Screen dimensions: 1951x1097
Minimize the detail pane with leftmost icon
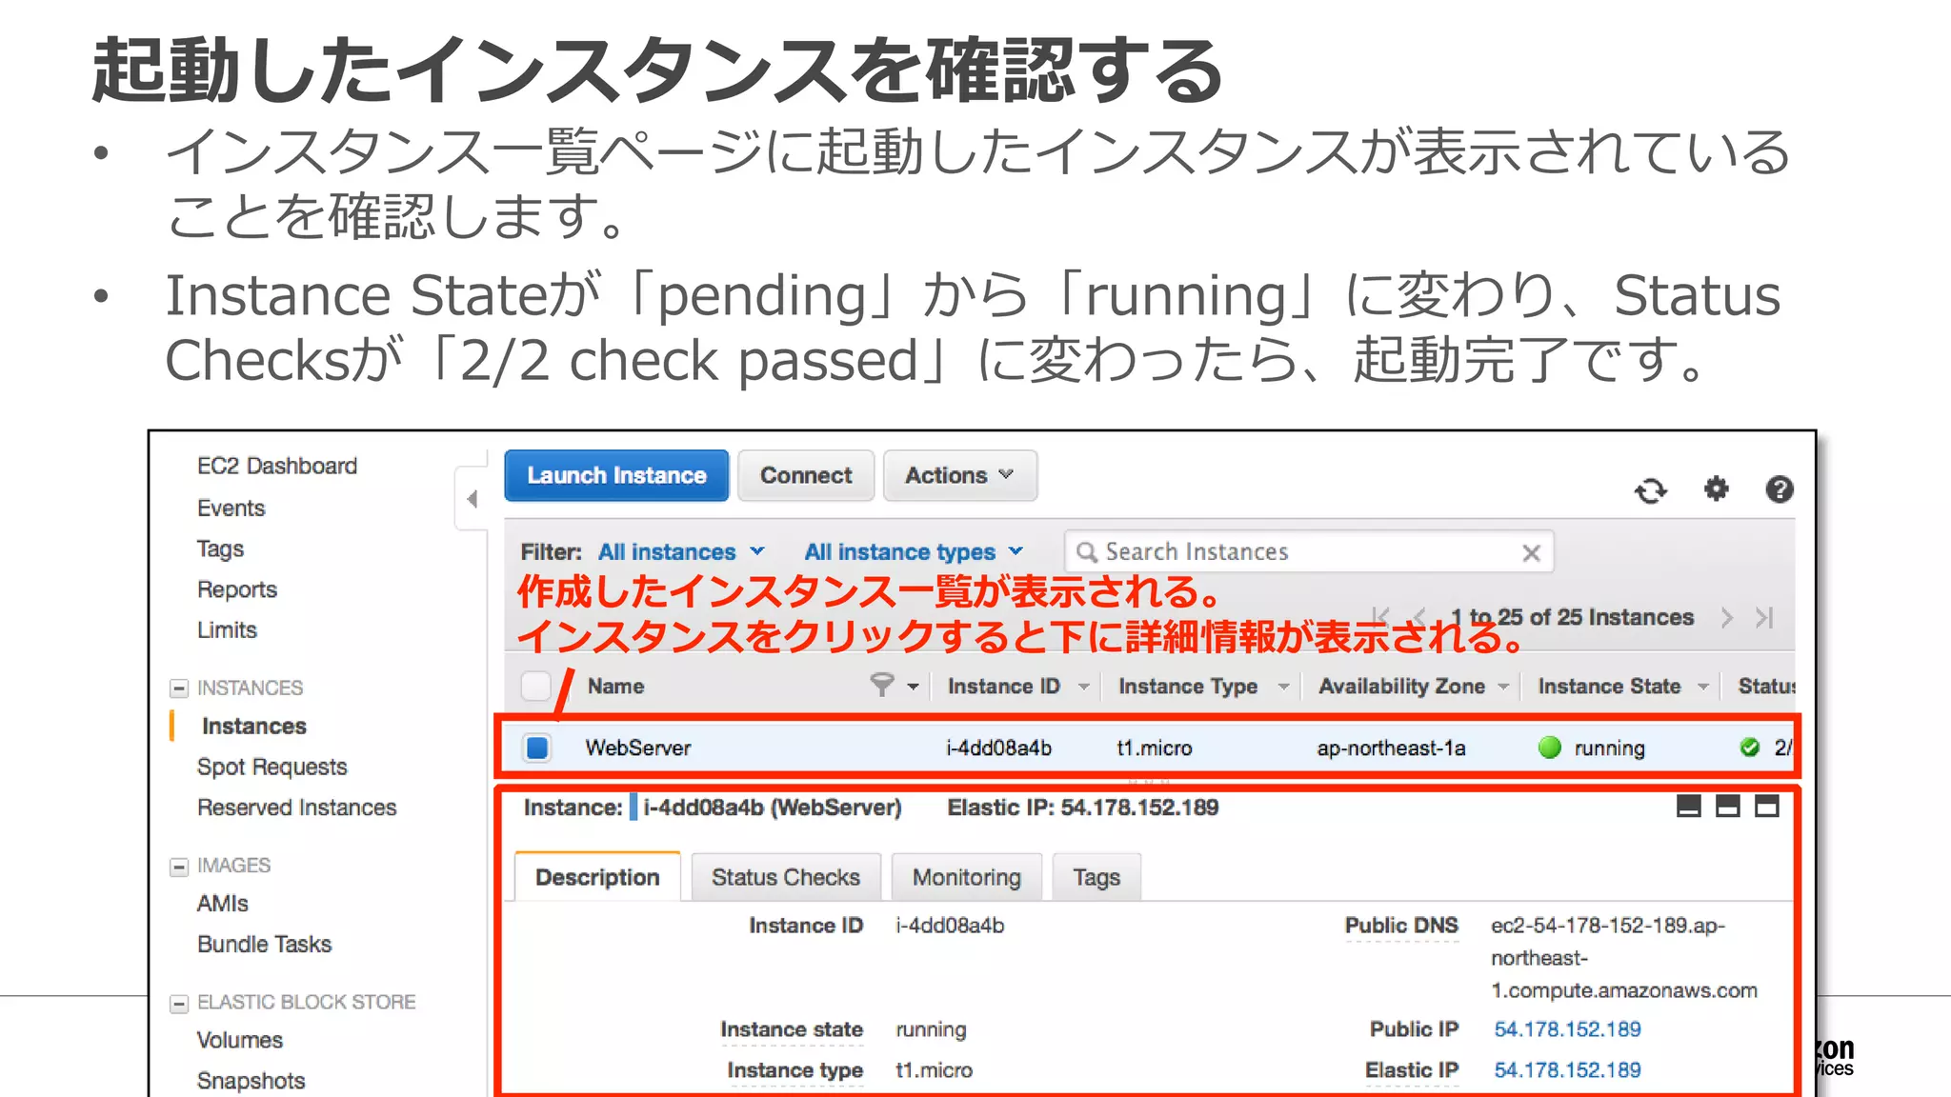pyautogui.click(x=1688, y=807)
